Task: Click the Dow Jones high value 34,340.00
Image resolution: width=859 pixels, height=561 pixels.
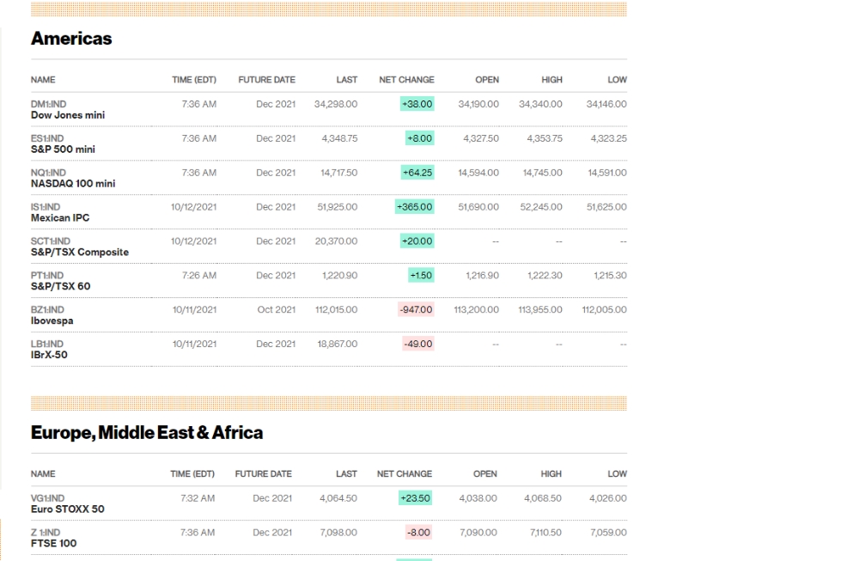Action: [x=540, y=104]
